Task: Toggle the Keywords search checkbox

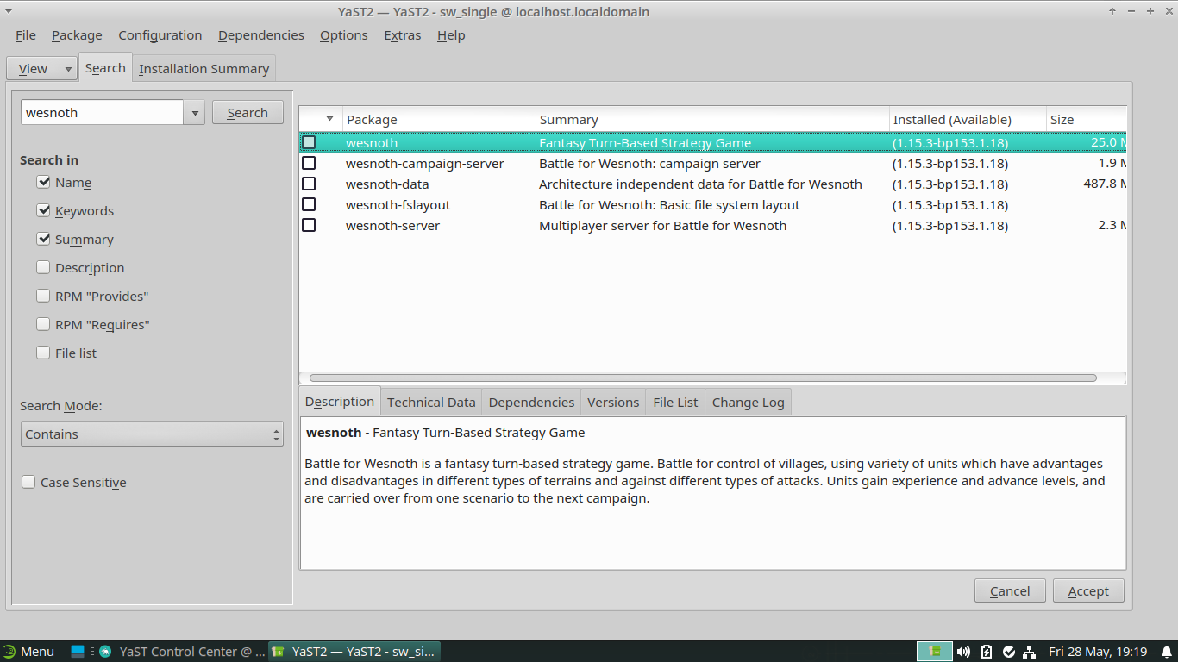Action: tap(43, 211)
